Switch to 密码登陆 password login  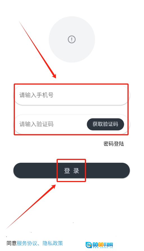tap(113, 144)
